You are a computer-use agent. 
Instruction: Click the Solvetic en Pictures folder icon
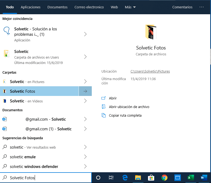tap(5, 82)
